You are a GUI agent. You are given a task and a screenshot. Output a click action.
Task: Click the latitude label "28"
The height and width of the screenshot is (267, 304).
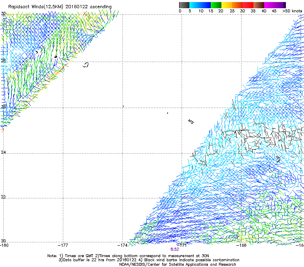point(3,60)
